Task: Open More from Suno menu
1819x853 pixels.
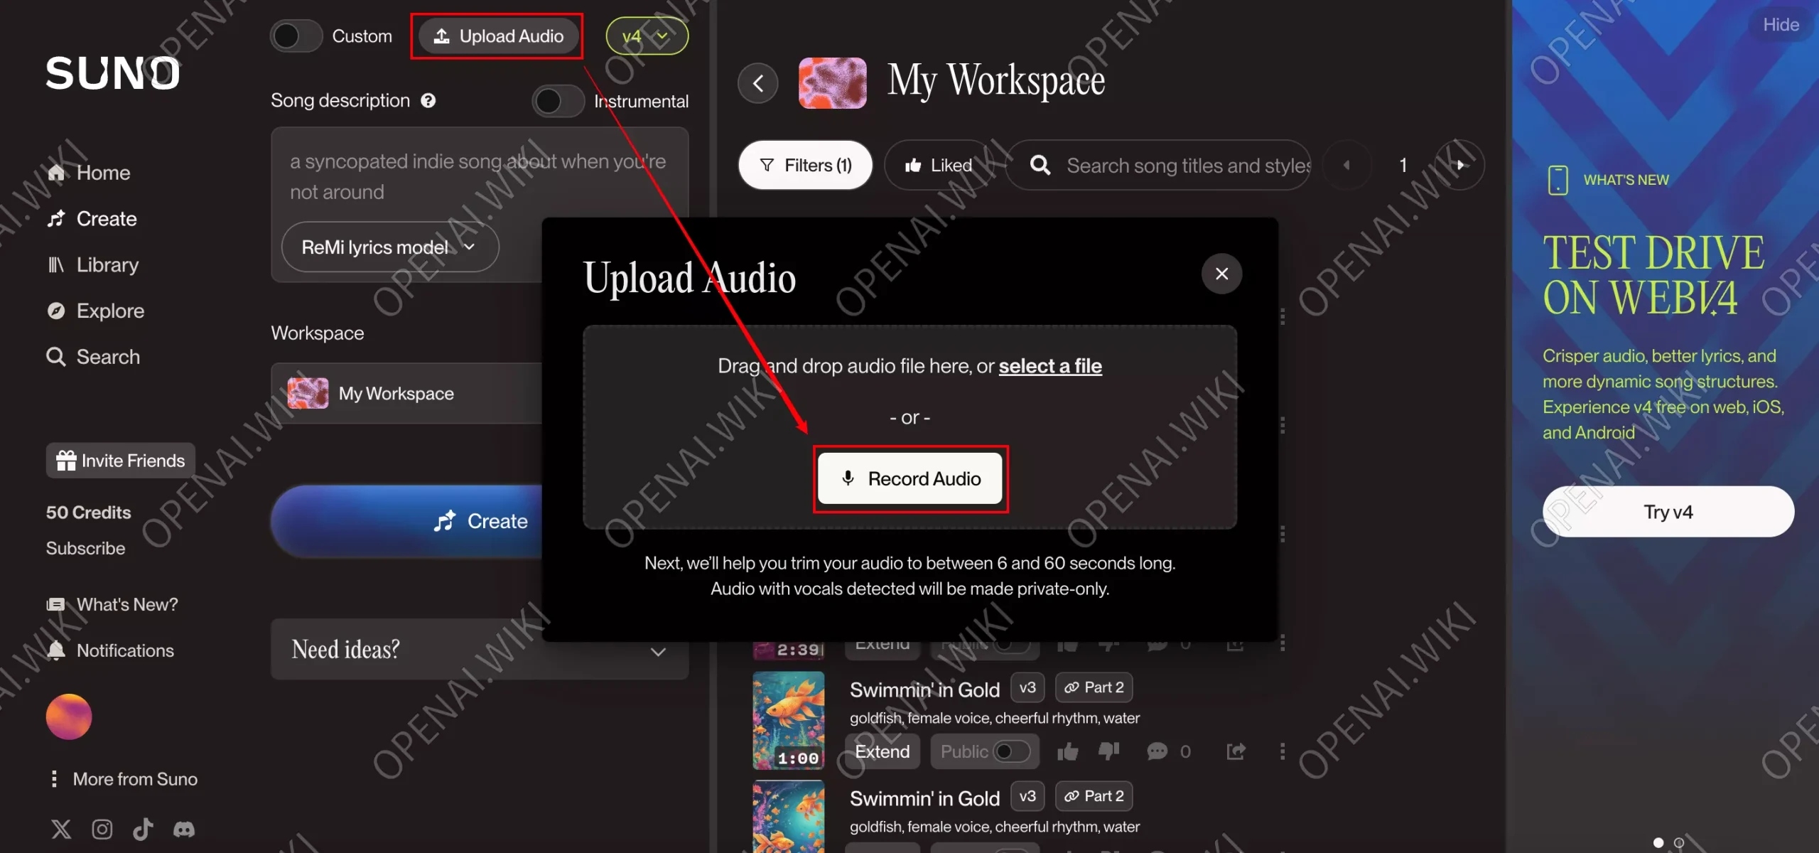Action: pos(122,779)
